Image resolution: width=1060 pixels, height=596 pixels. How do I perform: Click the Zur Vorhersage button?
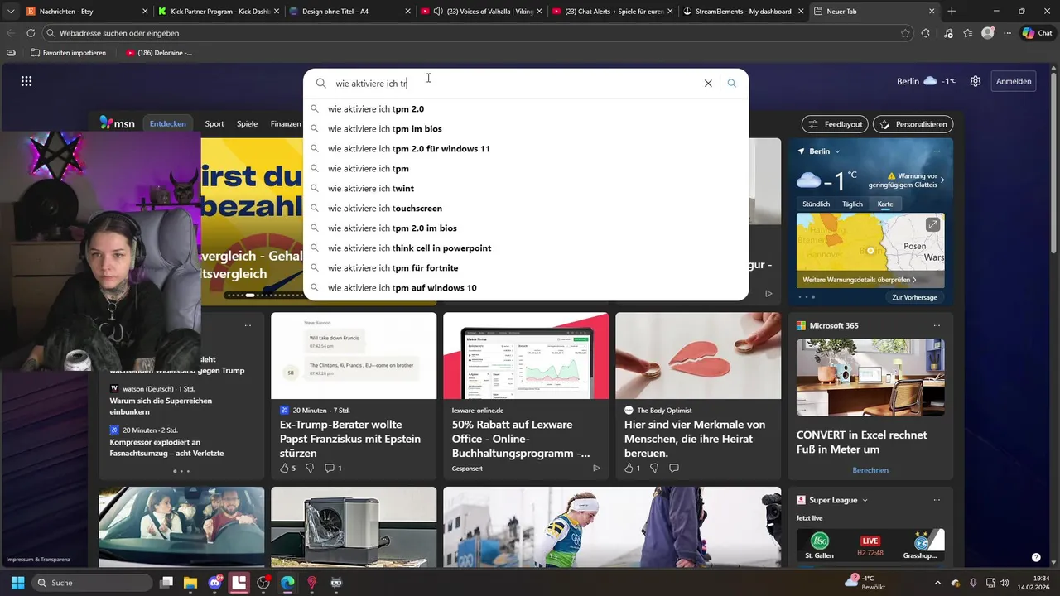click(914, 297)
